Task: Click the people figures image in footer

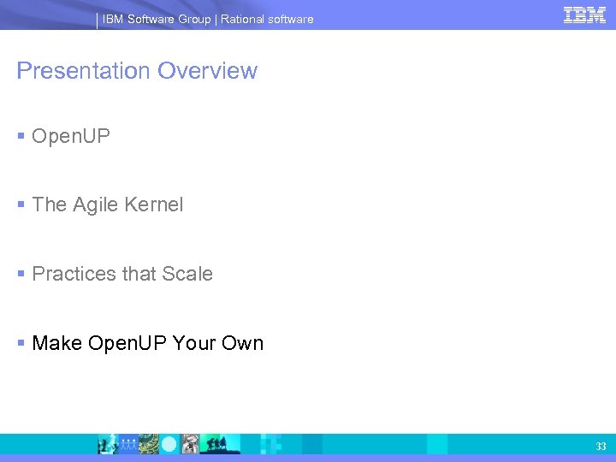Action: coord(128,444)
